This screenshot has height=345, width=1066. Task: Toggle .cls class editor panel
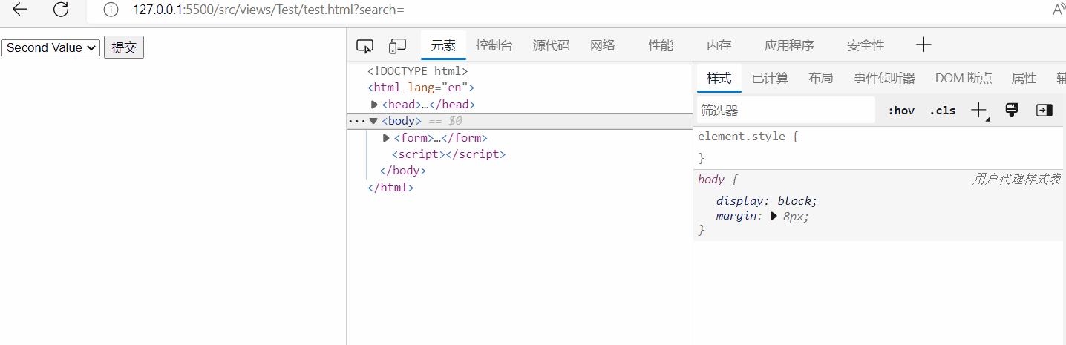(x=943, y=111)
